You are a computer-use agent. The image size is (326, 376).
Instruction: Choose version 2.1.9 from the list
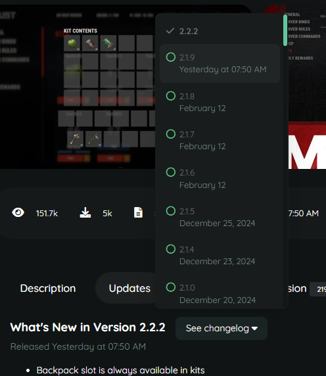220,63
